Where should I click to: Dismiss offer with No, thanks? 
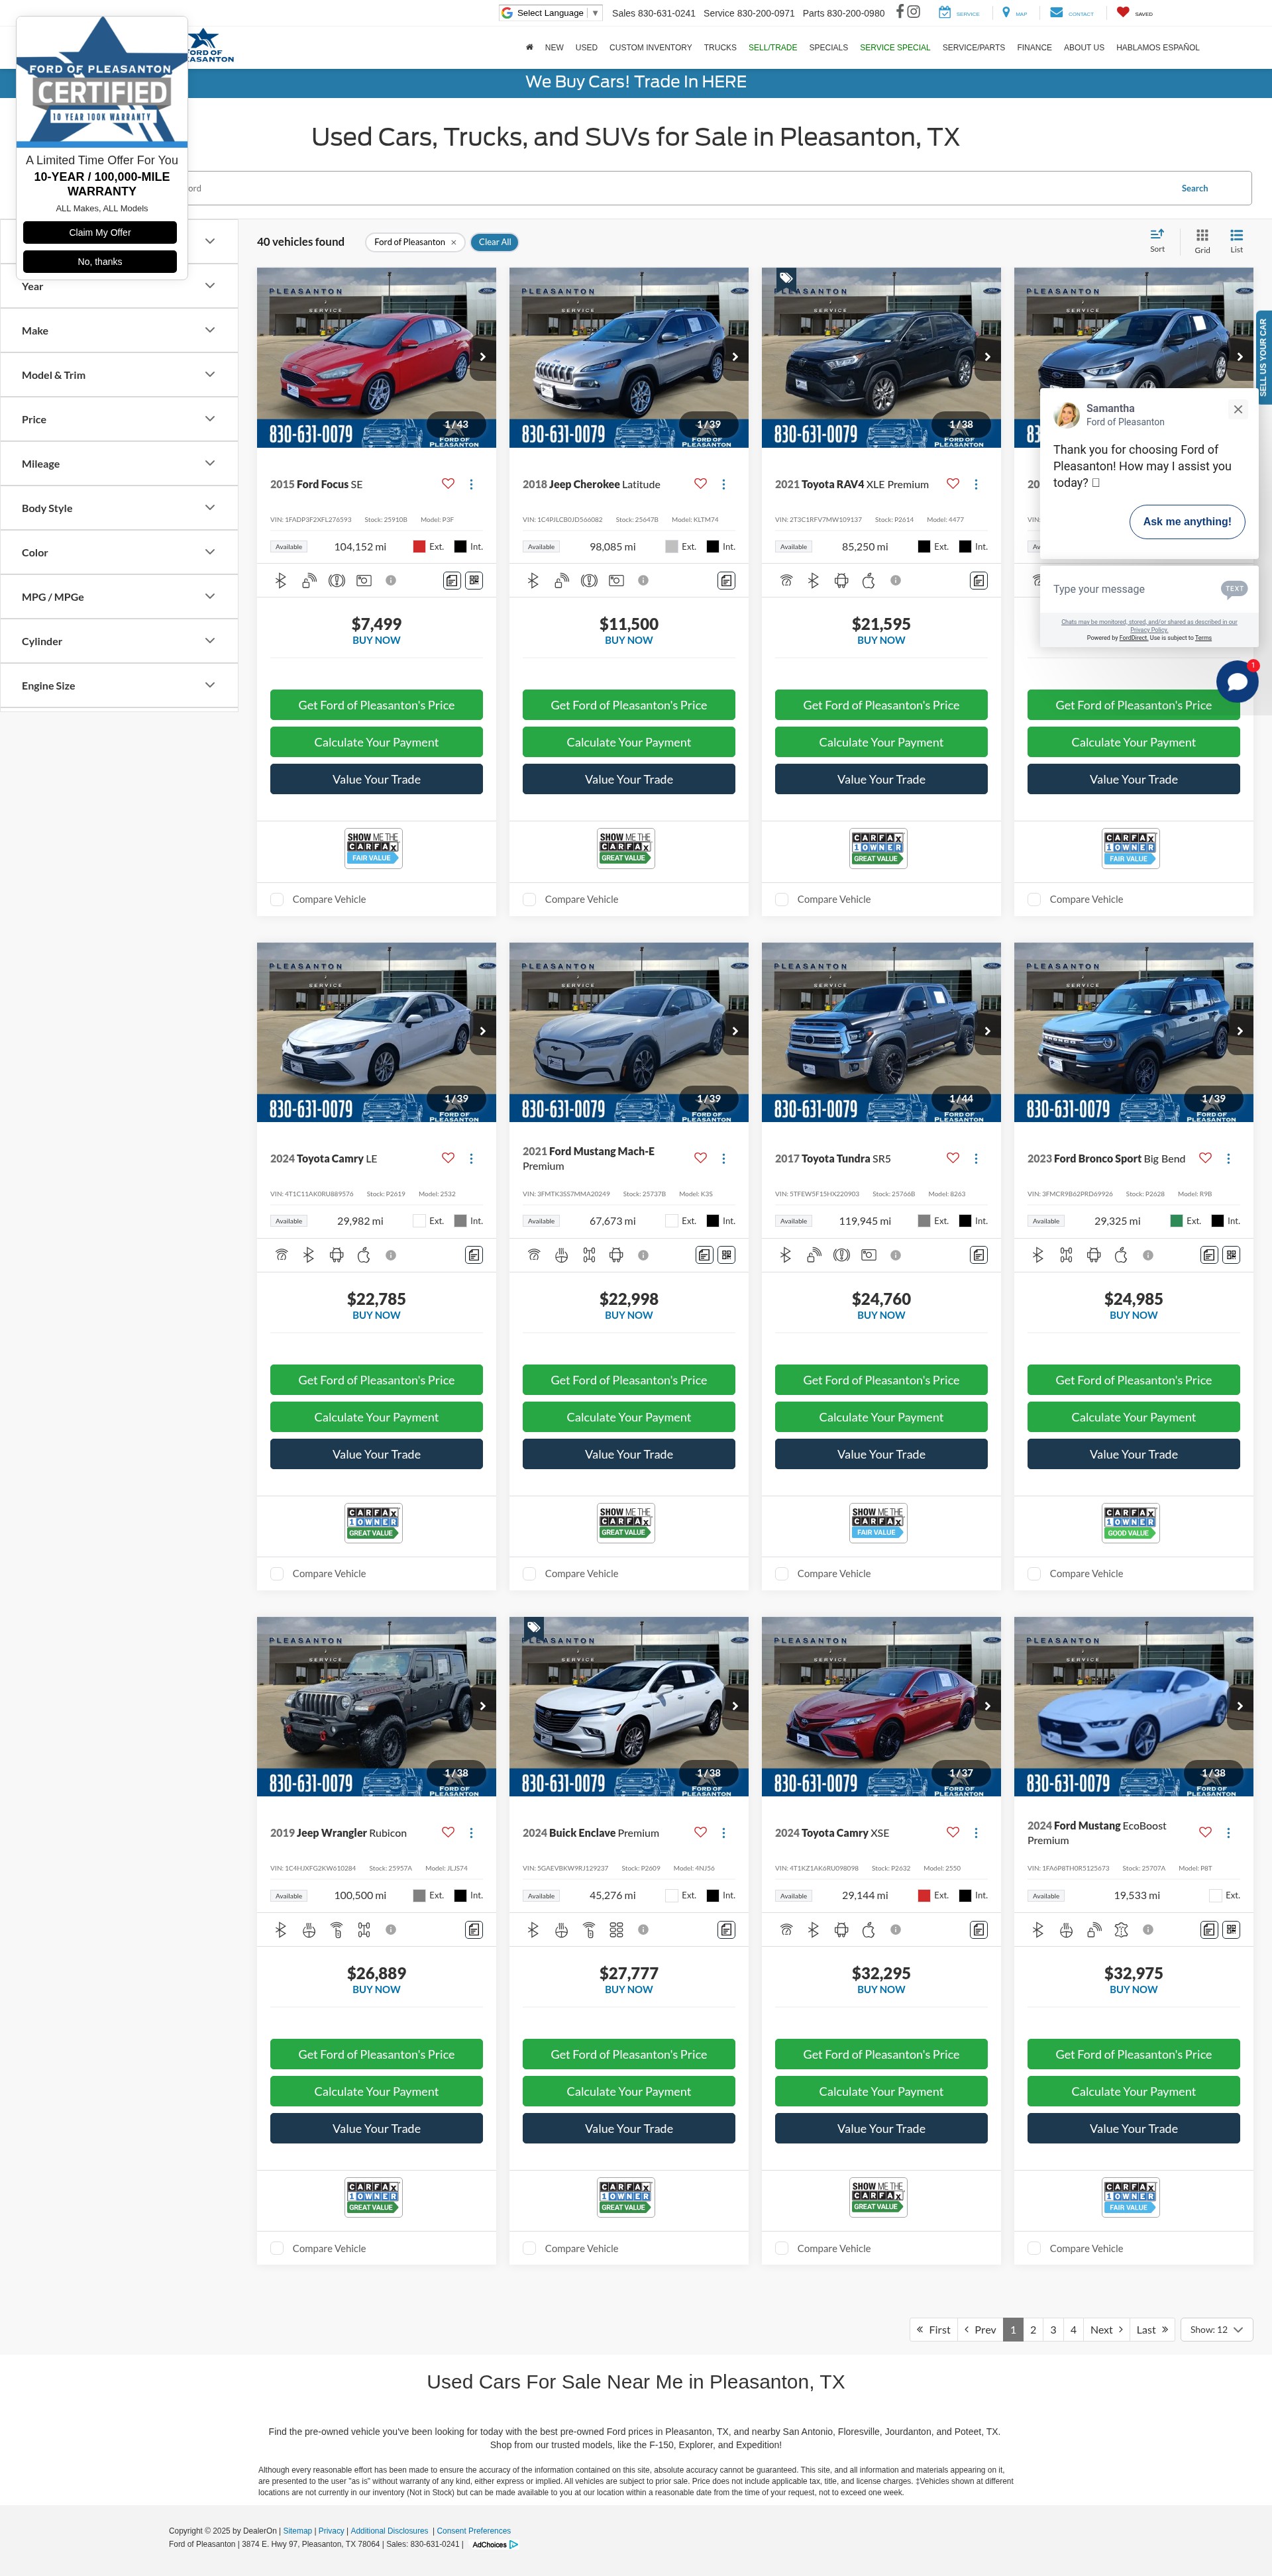coord(100,261)
